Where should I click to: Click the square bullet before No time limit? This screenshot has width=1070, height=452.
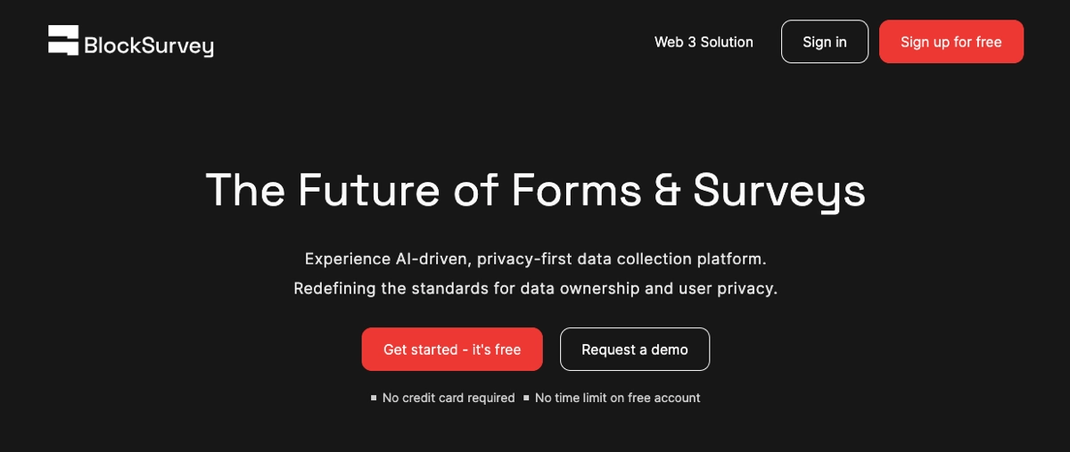[x=526, y=398]
